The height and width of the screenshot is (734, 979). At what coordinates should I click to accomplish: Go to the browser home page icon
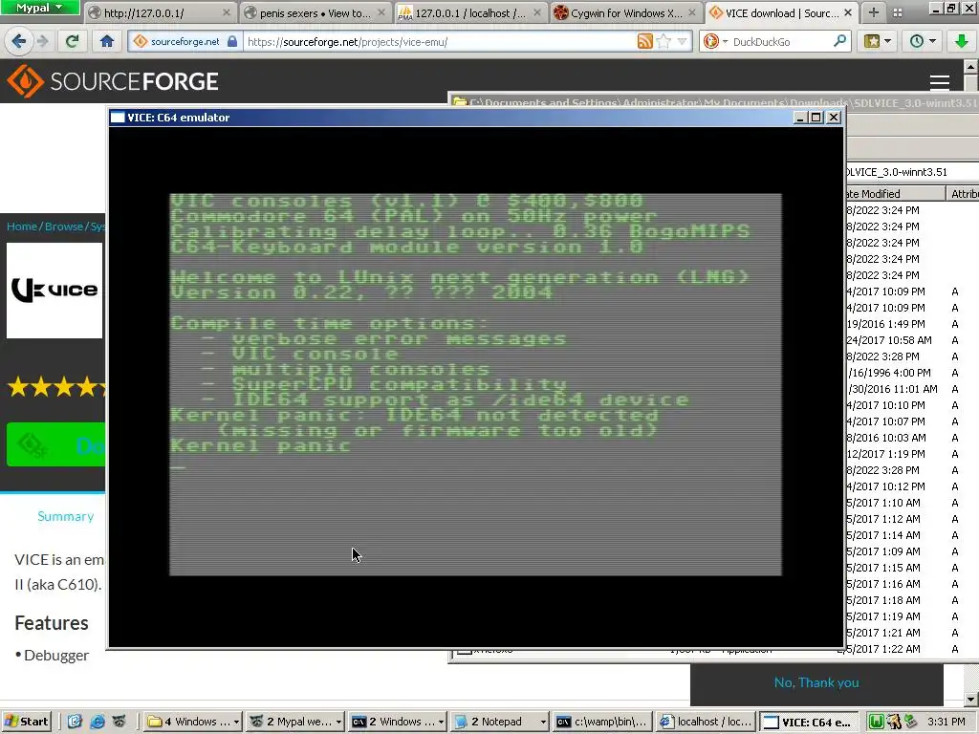point(107,42)
